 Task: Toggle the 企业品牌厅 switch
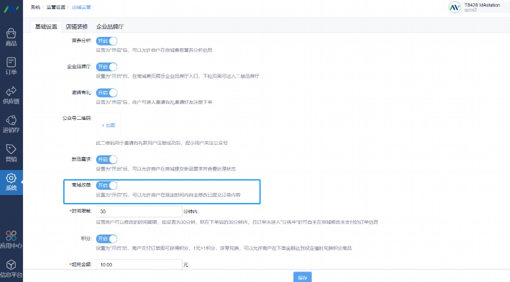click(107, 67)
